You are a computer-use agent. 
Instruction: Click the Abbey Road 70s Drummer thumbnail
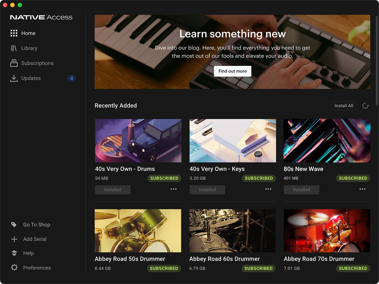pyautogui.click(x=327, y=231)
